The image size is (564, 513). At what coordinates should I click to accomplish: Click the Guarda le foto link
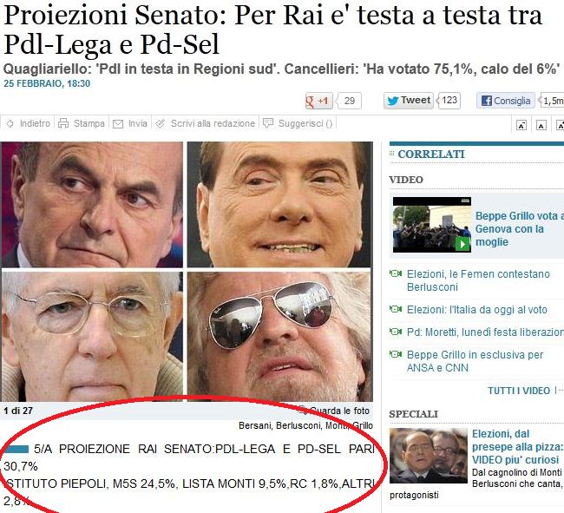point(339,411)
